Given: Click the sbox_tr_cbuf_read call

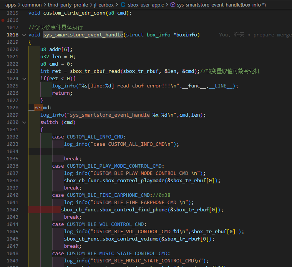Looking at the screenshot, I should point(95,71).
